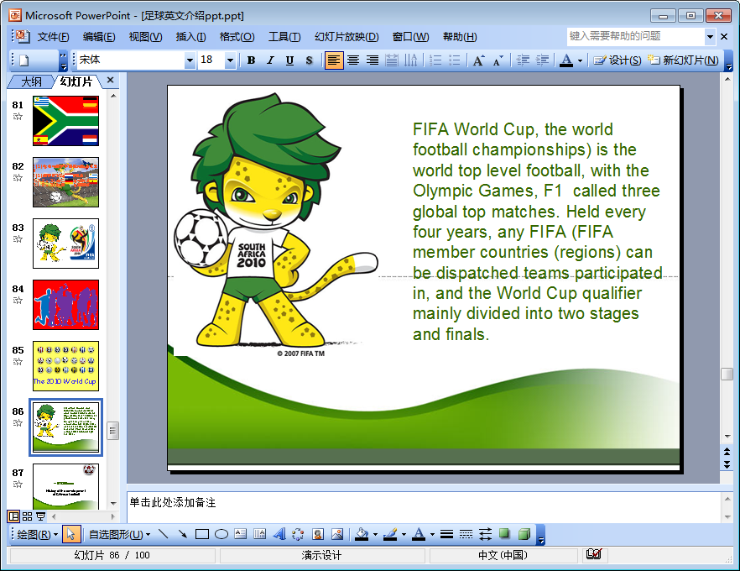Apply the font color A button
Viewport: 740px width, 571px height.
point(566,60)
